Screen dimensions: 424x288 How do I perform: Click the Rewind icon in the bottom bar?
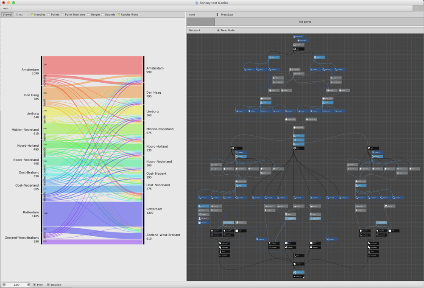coord(48,285)
